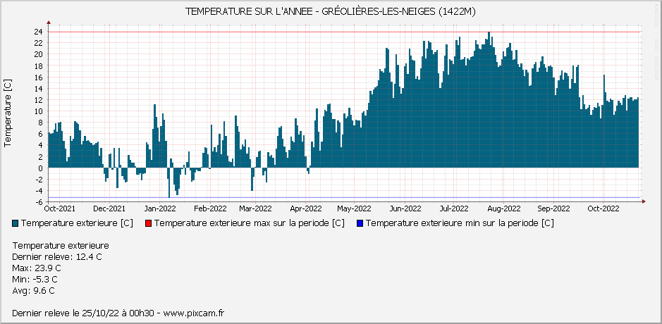Image resolution: width=662 pixels, height=324 pixels.
Task: Click the Oct-2021 x-axis label
Action: (x=60, y=208)
